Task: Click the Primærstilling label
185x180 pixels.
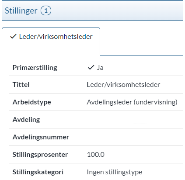Action: click(x=35, y=68)
